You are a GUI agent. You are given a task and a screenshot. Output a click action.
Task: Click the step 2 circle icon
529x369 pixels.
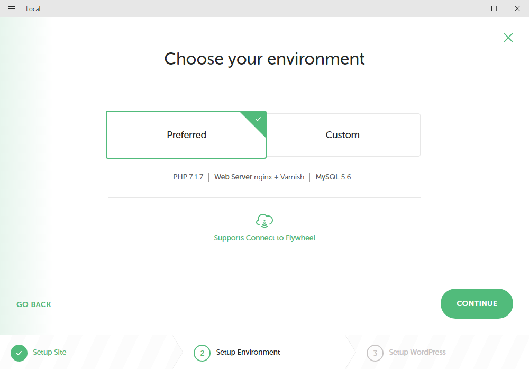pyautogui.click(x=202, y=353)
